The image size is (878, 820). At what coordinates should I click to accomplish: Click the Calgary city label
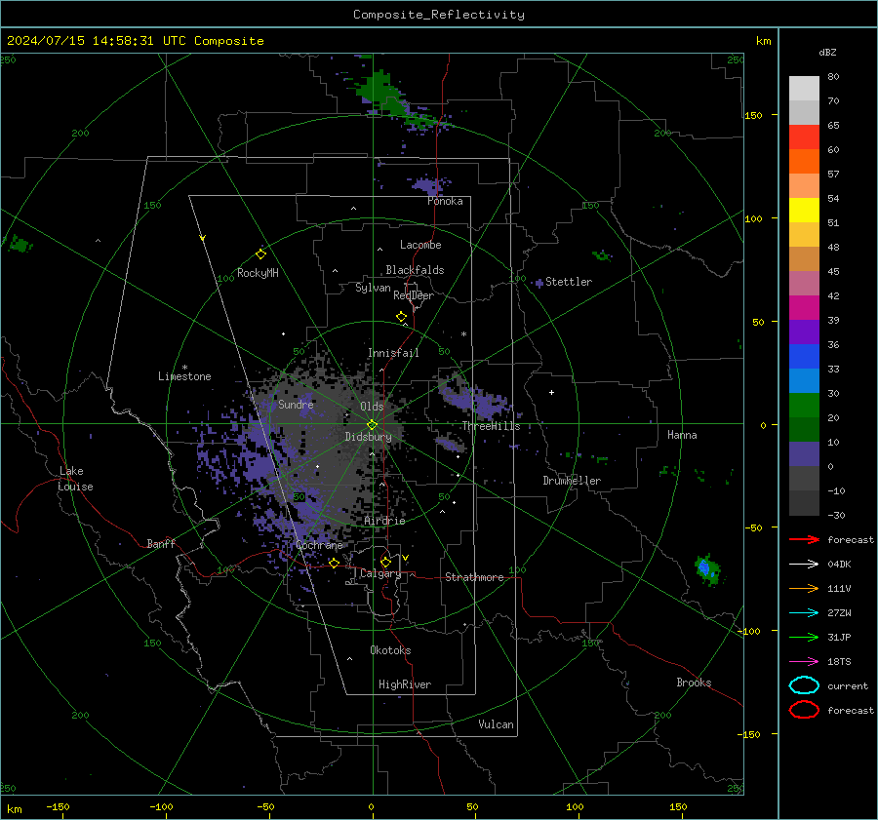[x=380, y=573]
